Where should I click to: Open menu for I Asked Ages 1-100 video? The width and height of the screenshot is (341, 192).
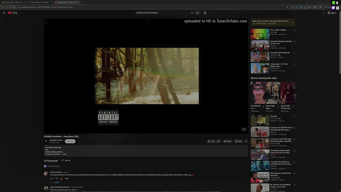tap(294, 64)
